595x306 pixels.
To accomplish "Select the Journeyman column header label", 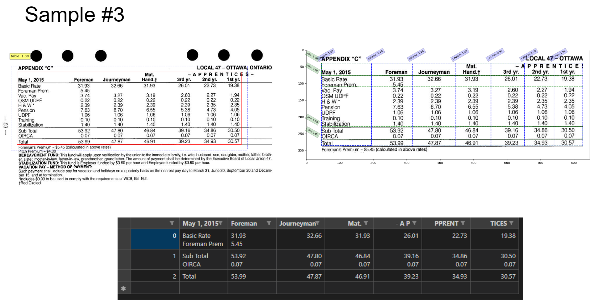I will coord(297,223).
